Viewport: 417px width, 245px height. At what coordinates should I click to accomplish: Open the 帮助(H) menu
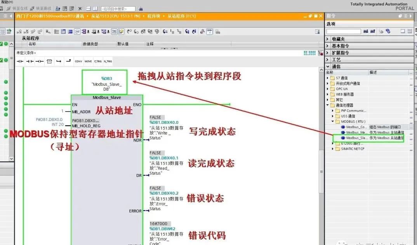(7, 2)
